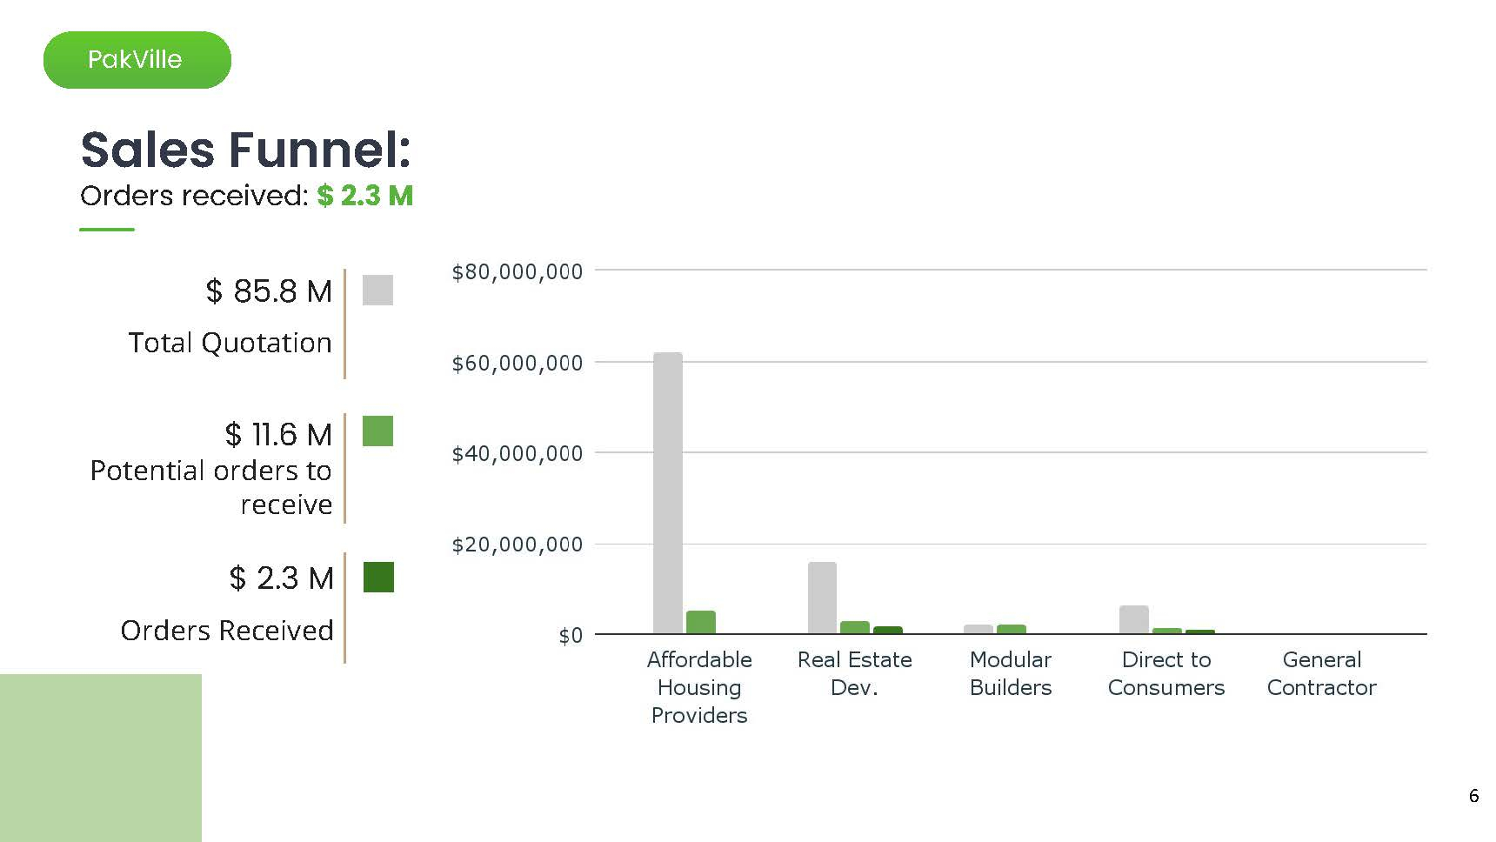Select the Real Estate Dev. axis label
Screen dimensions: 1496x842
(x=854, y=673)
